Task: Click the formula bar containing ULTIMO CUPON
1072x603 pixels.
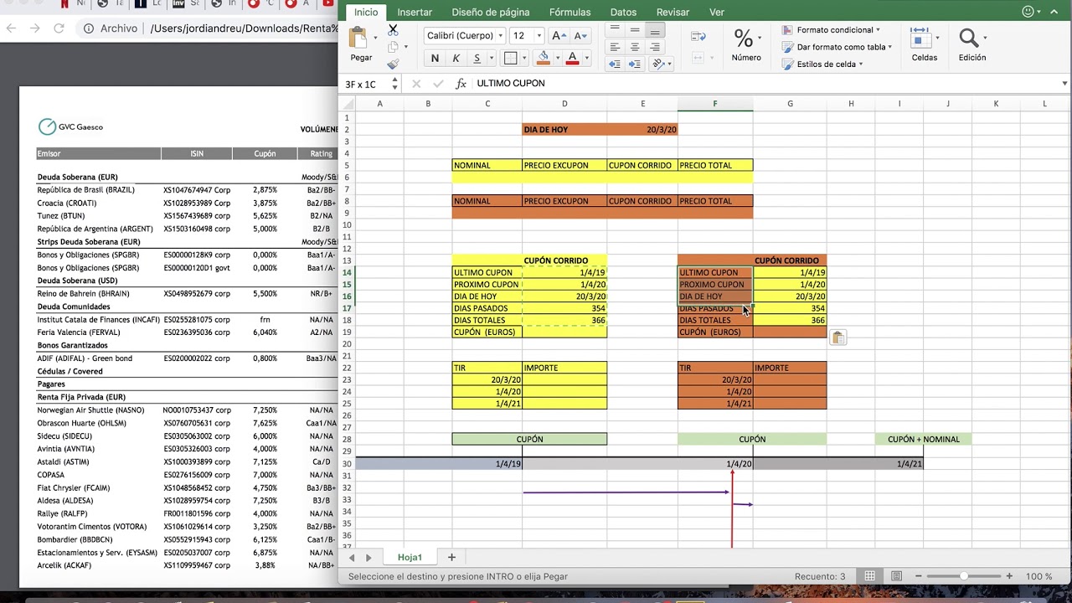Action: pyautogui.click(x=765, y=84)
